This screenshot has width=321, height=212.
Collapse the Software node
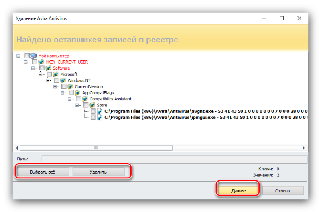(x=33, y=68)
